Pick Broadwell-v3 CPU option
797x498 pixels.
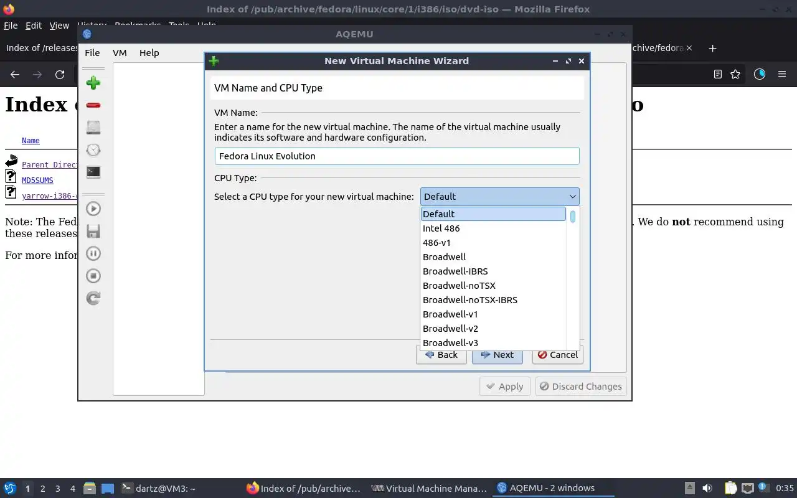pos(493,342)
